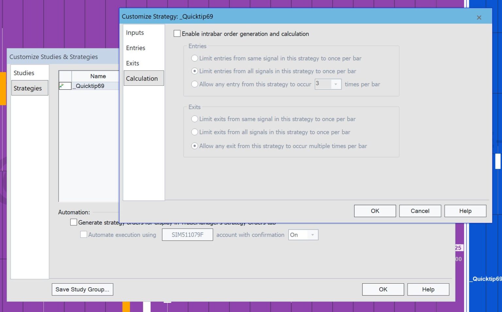Open the Exits settings tab
The image size is (502, 312).
[132, 63]
